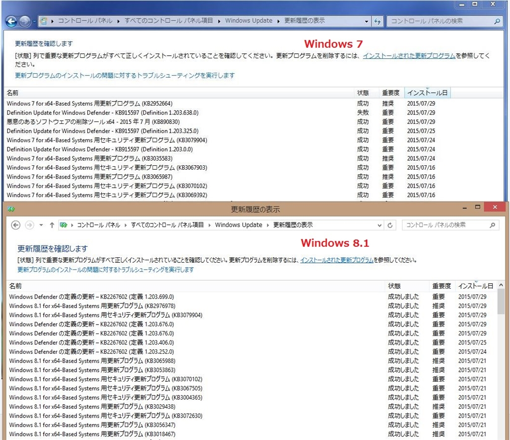Click the Back arrow in Windows 7 window

[11, 22]
